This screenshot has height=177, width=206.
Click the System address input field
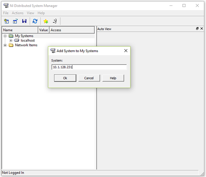click(x=89, y=67)
